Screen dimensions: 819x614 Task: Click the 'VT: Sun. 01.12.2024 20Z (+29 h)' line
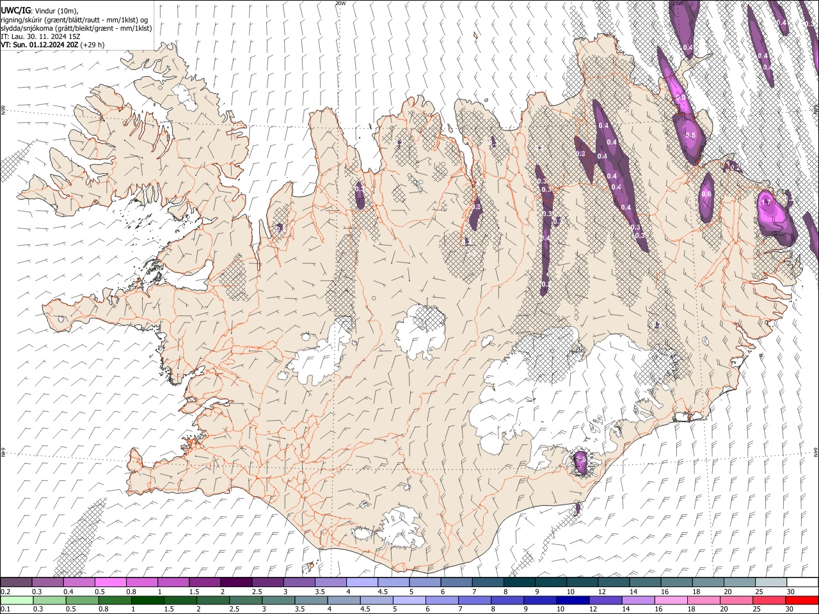52,45
